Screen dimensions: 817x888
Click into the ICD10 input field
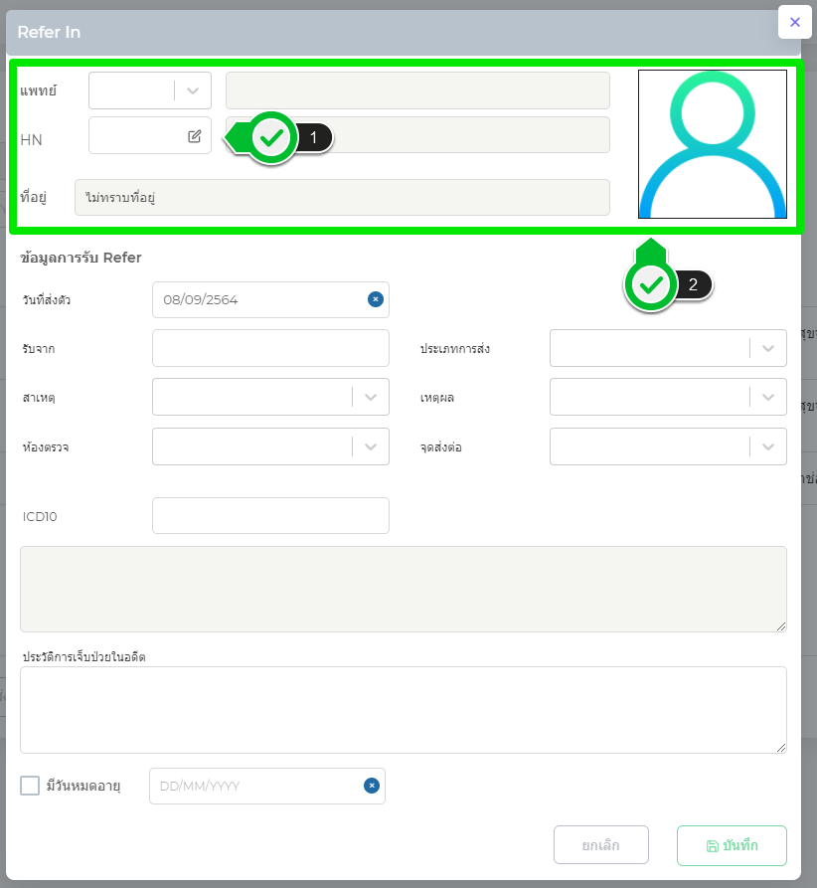[x=270, y=516]
